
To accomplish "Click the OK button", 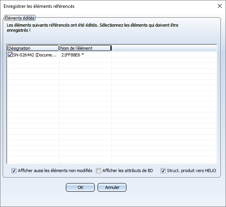I will pyautogui.click(x=80, y=187).
